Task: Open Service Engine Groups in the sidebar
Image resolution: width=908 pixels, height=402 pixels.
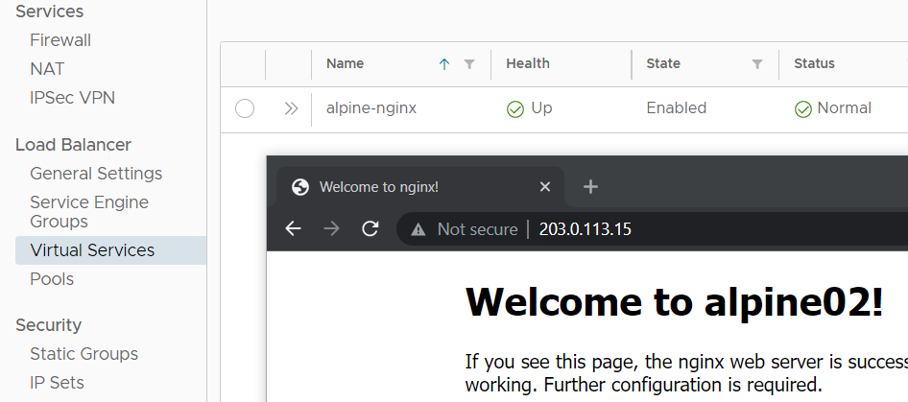Action: point(89,211)
